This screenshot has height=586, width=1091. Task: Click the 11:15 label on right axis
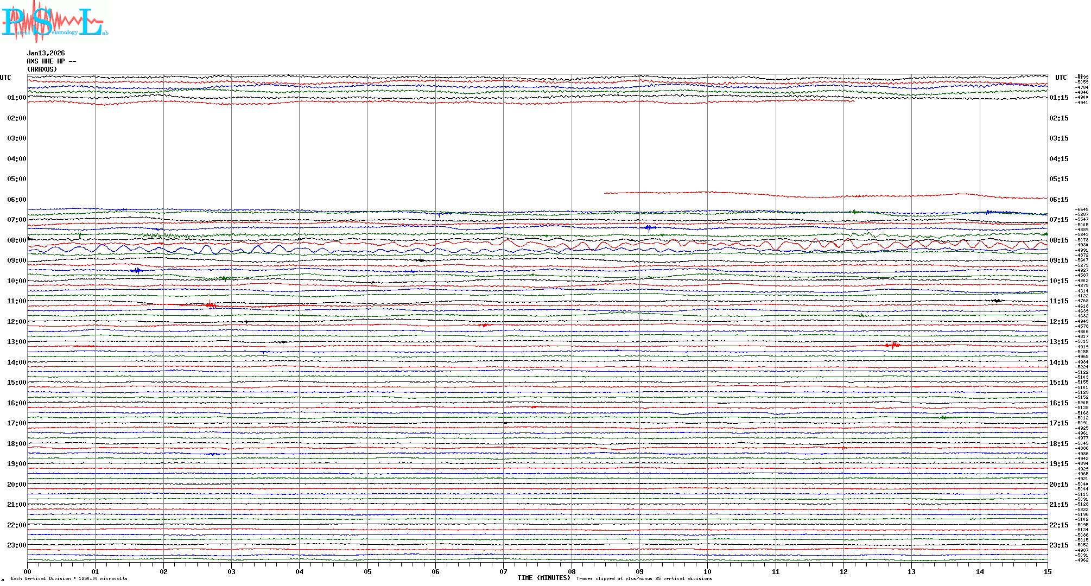1058,301
